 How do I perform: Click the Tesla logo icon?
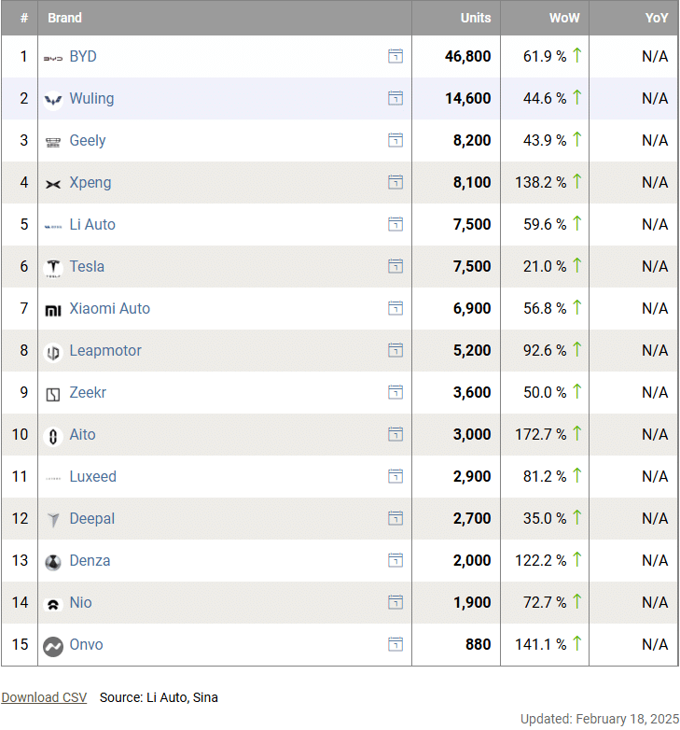coord(53,268)
